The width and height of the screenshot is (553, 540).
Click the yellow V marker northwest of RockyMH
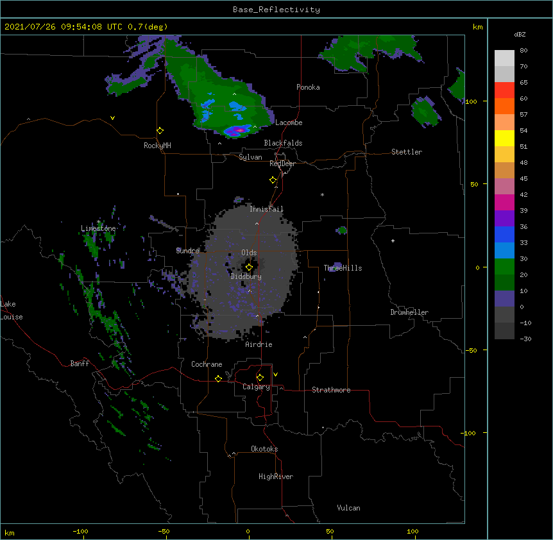click(112, 118)
